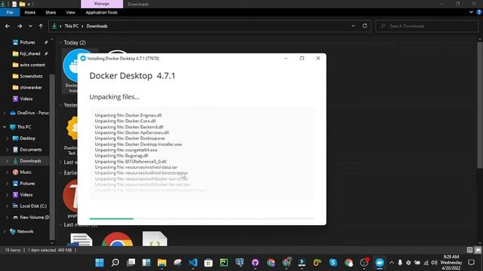
Task: Open foji_shared folder in sidebar
Action: (30, 53)
